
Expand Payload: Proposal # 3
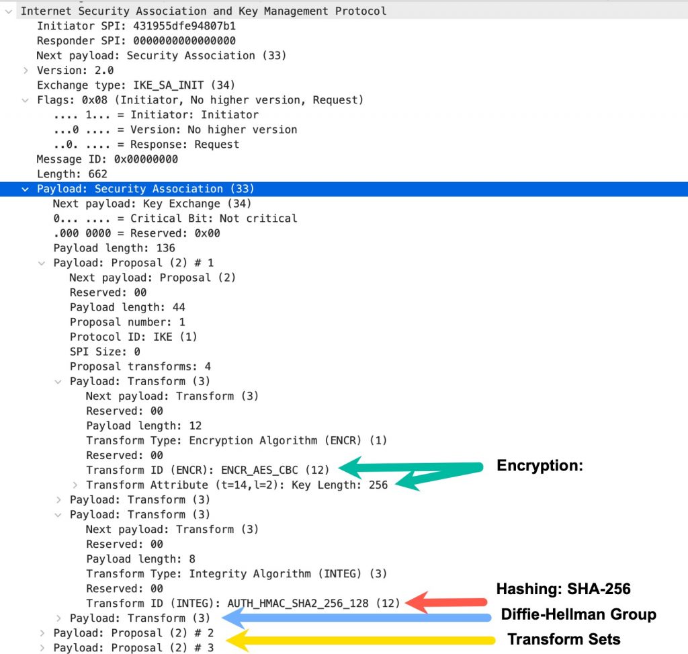42,647
